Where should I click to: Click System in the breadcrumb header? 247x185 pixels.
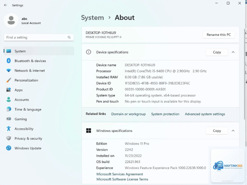(92, 18)
